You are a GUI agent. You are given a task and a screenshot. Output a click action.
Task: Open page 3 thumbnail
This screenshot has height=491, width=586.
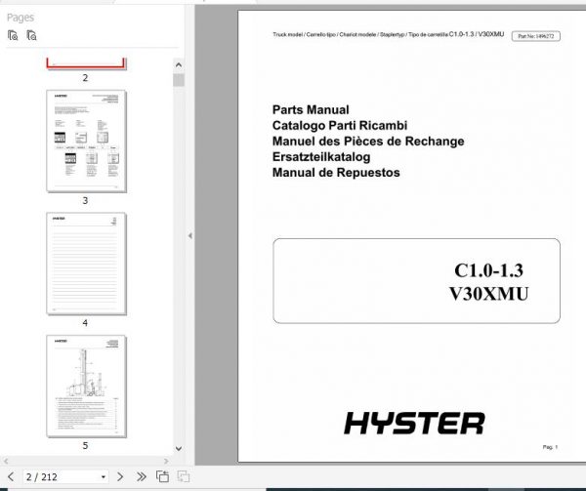pyautogui.click(x=86, y=142)
